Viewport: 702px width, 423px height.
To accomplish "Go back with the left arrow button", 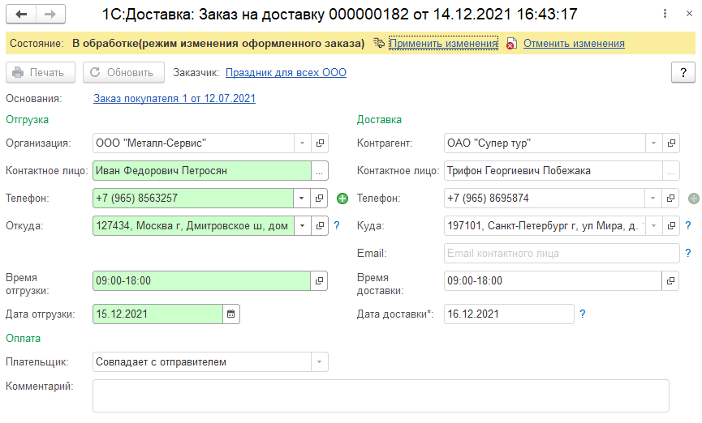I will click(21, 15).
